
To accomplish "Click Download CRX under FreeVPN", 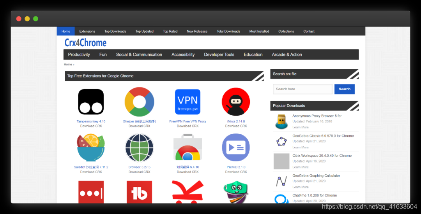I will [188, 126].
